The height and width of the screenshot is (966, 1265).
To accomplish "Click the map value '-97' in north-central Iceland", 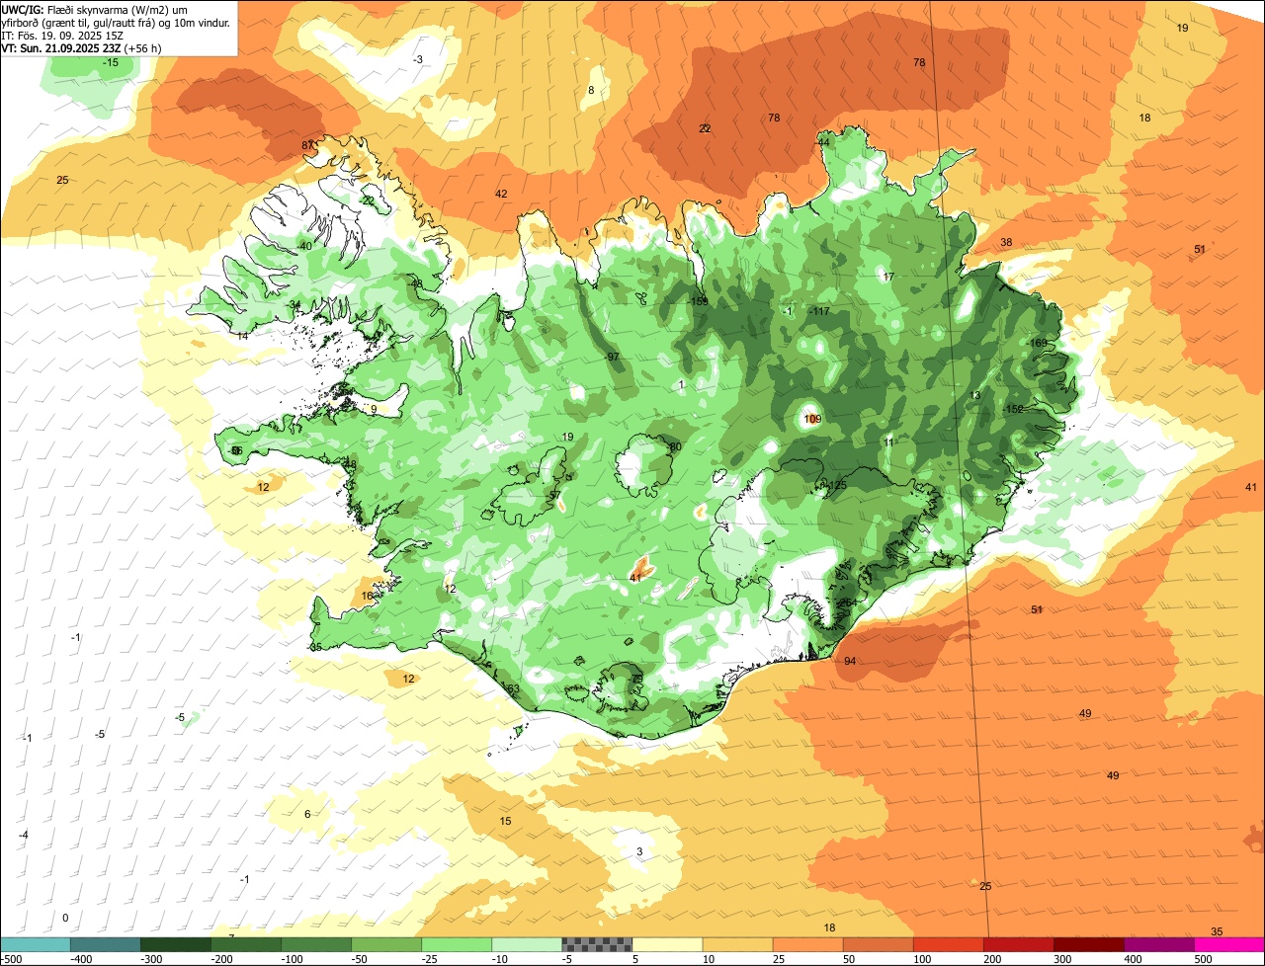I will (x=612, y=357).
